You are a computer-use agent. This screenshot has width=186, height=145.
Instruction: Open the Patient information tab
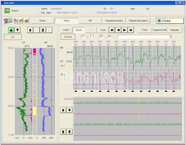point(138,21)
